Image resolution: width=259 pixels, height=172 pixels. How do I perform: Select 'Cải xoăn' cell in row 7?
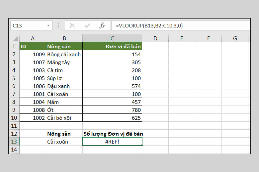(64, 94)
